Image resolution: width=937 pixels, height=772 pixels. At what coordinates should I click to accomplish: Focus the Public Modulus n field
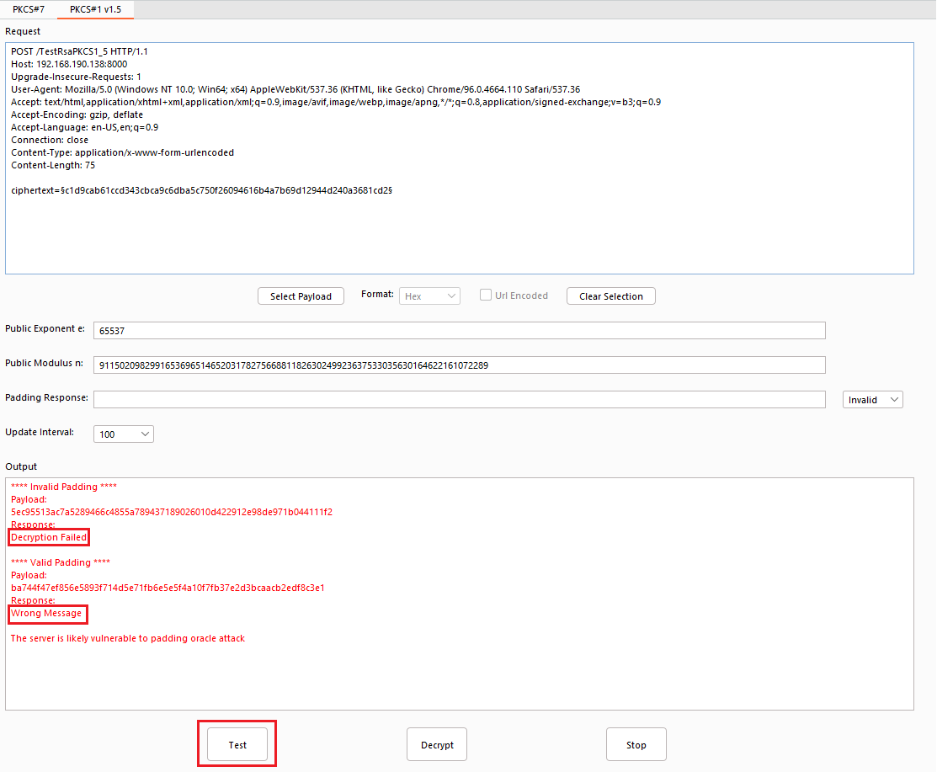(460, 365)
